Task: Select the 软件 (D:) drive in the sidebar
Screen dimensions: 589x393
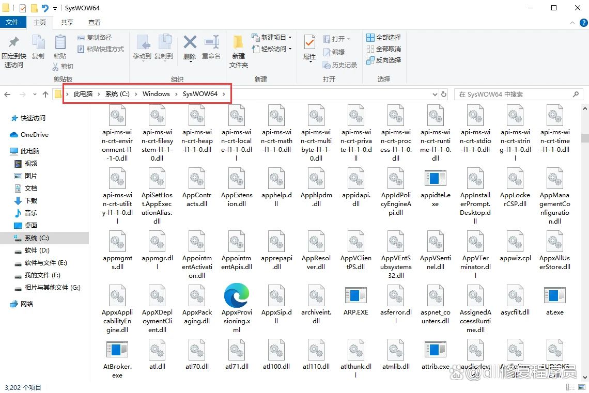Action: (32, 250)
